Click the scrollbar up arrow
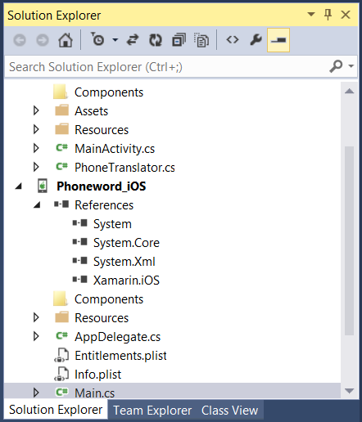The image size is (362, 422). (x=349, y=92)
